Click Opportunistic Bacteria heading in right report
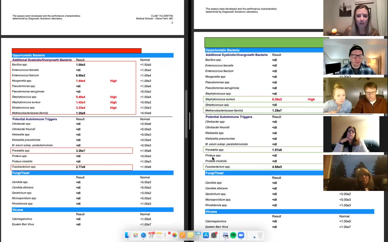 pyautogui.click(x=222, y=50)
